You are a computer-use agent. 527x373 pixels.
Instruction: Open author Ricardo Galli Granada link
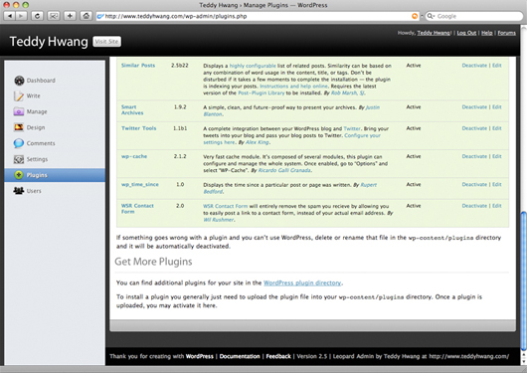click(284, 170)
